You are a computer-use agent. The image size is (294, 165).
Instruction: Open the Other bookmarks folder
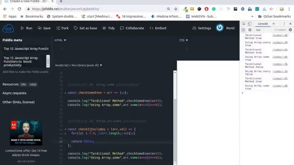(x=275, y=16)
